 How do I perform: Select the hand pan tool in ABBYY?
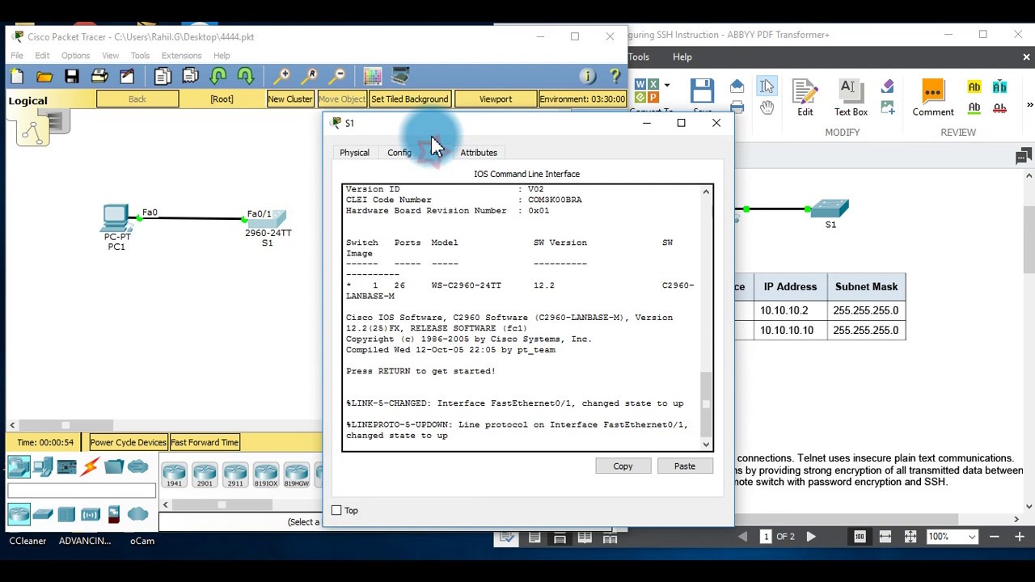[767, 108]
